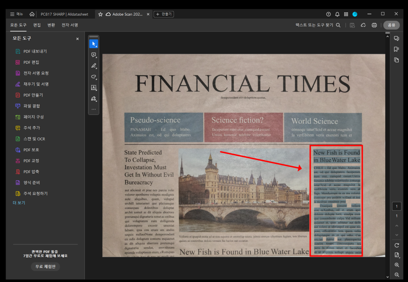Select the add comment tool
Screen dimensions: 408x282
[x=94, y=55]
